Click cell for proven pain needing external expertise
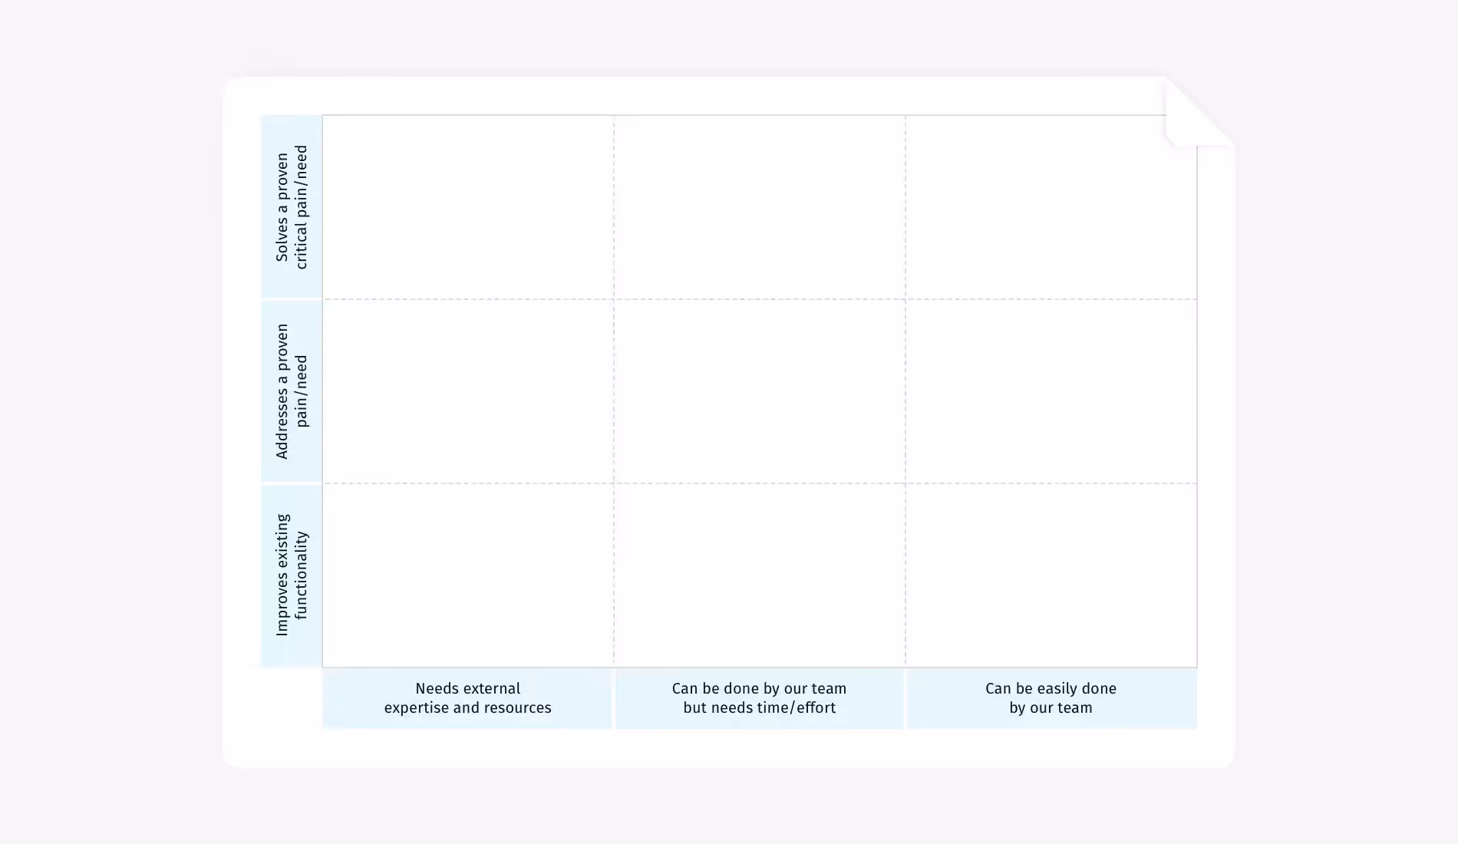This screenshot has width=1458, height=844. click(x=468, y=391)
